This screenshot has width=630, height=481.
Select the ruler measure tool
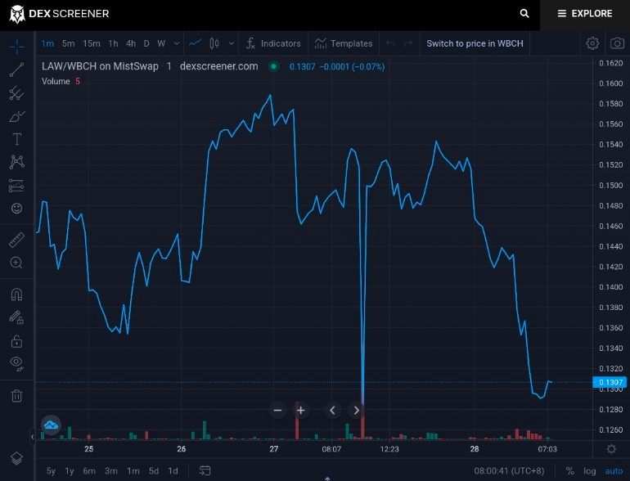coord(16,240)
